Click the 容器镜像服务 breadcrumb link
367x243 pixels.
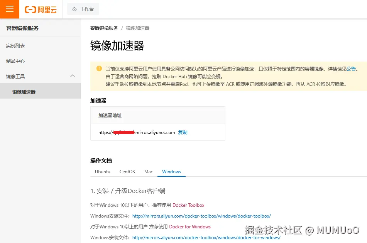tap(104, 28)
